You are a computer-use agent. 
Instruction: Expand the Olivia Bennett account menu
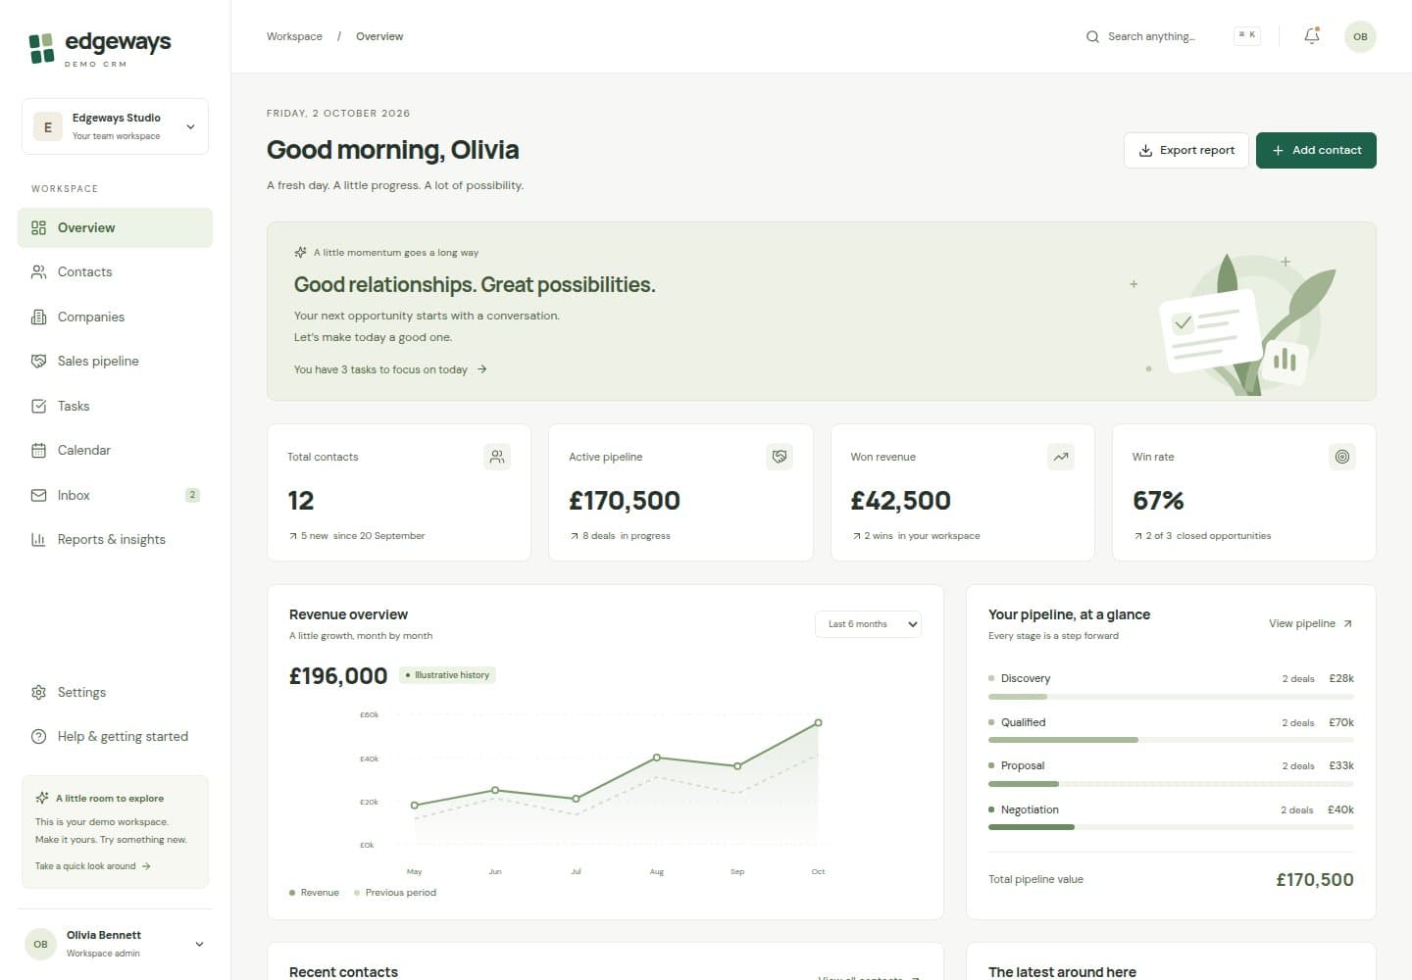coord(115,944)
